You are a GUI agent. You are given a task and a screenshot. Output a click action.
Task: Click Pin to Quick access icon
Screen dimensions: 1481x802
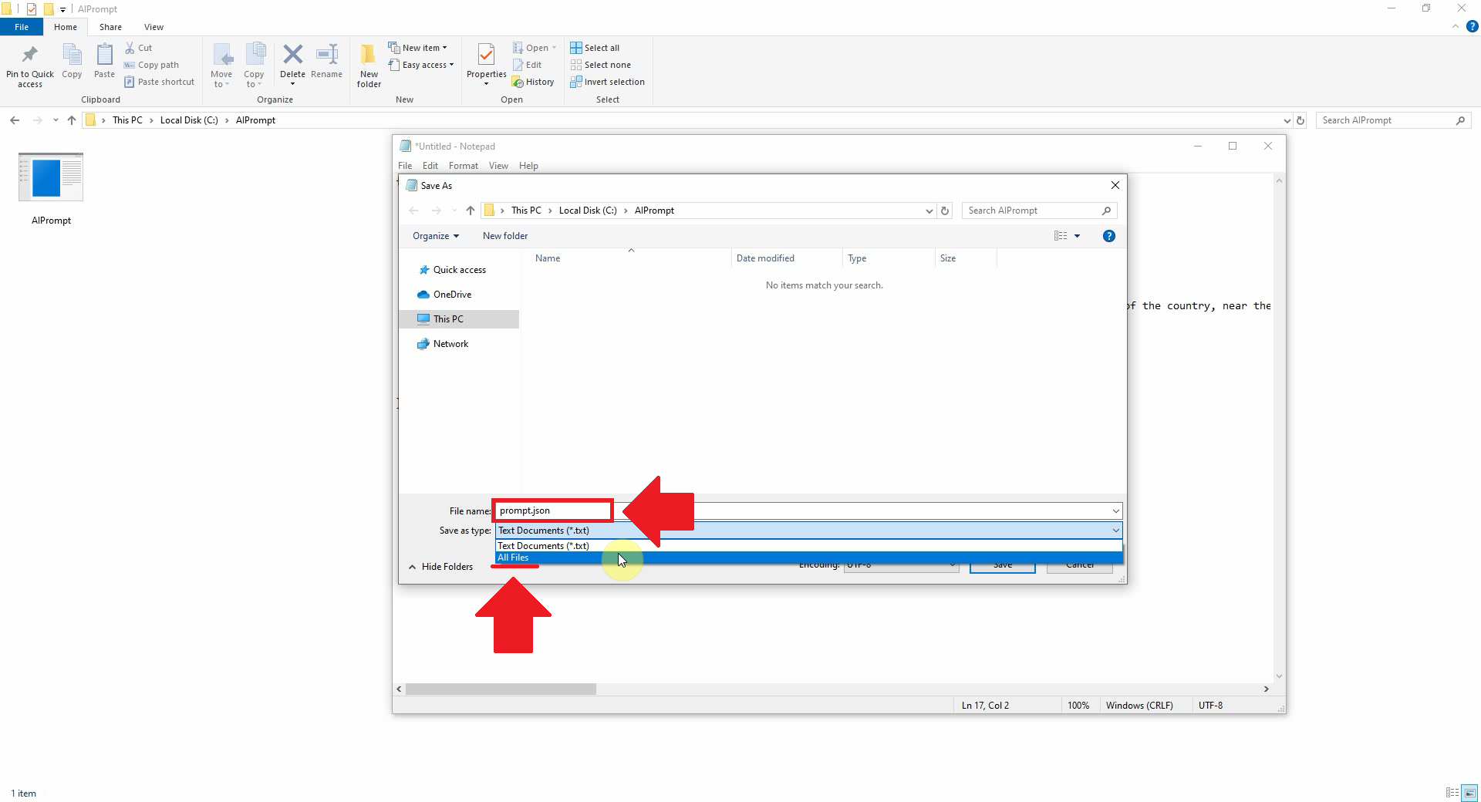click(30, 56)
